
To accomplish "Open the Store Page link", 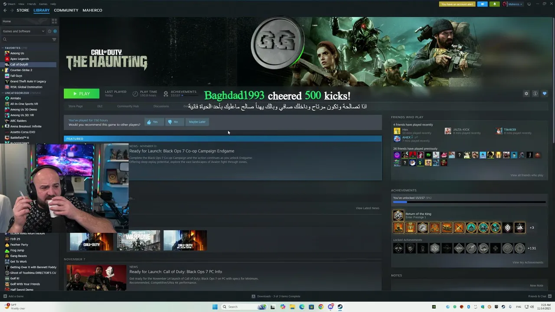I will pos(75,106).
